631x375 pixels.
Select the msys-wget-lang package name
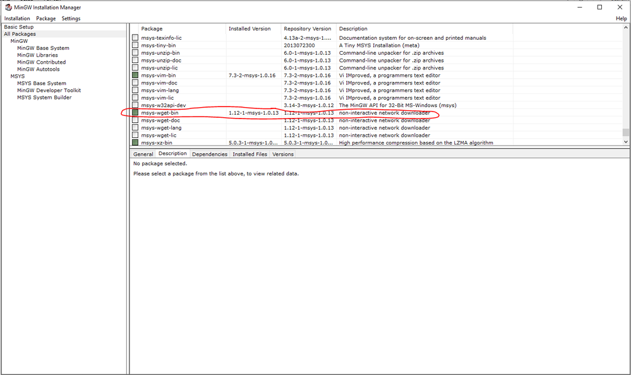click(161, 128)
